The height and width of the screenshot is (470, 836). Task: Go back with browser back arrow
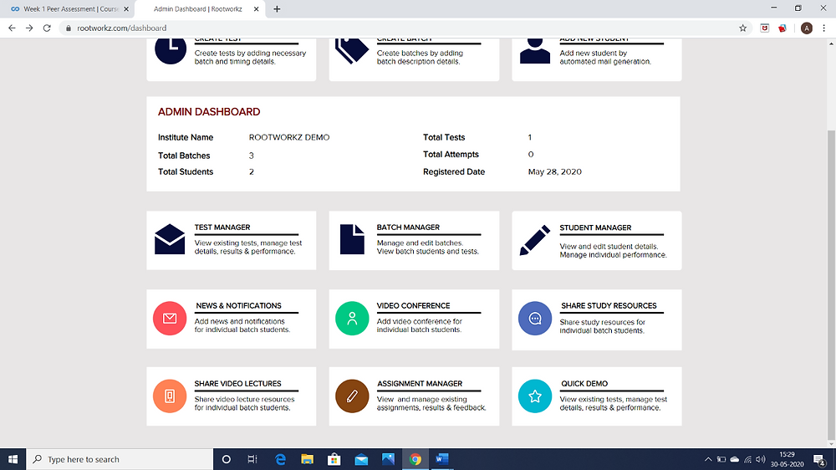pos(12,28)
